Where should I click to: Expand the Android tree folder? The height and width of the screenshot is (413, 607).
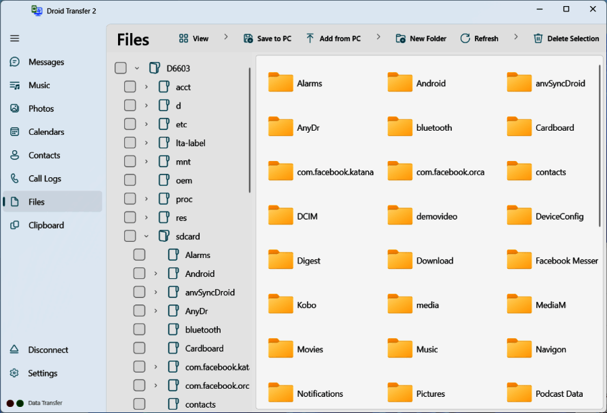pos(156,274)
